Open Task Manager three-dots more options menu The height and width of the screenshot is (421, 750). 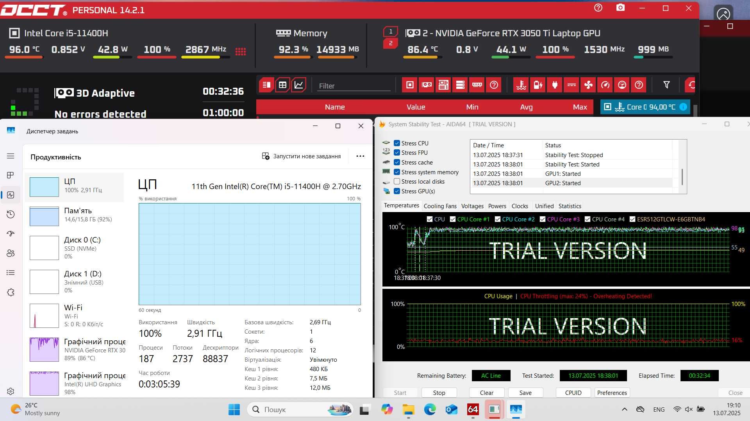click(360, 156)
